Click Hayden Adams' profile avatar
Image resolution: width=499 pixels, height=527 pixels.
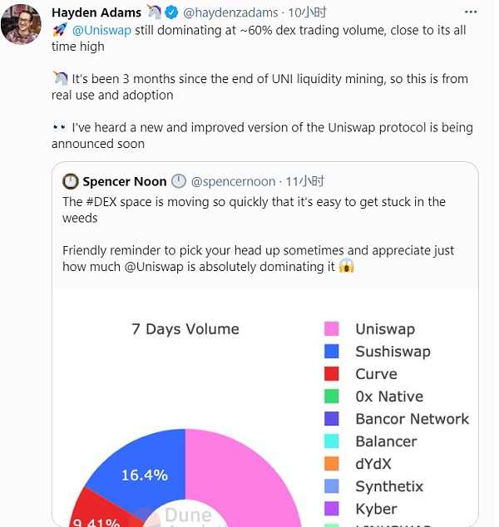click(21, 24)
